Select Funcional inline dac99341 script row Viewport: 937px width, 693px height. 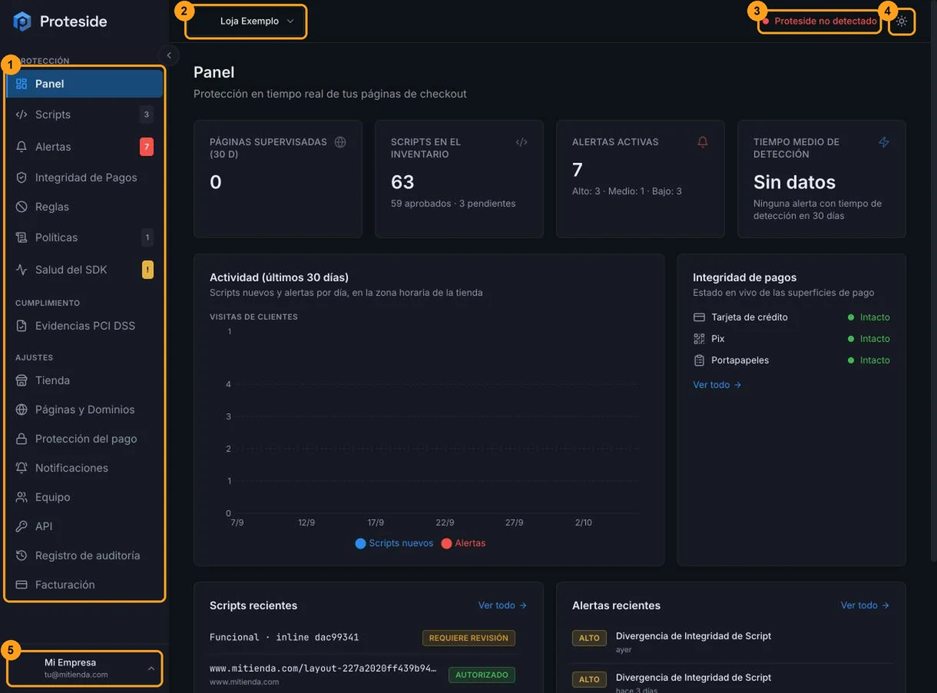pyautogui.click(x=362, y=638)
